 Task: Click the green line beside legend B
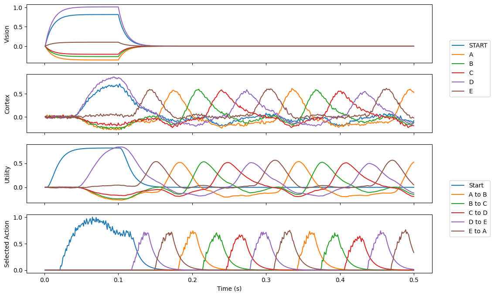pos(458,64)
